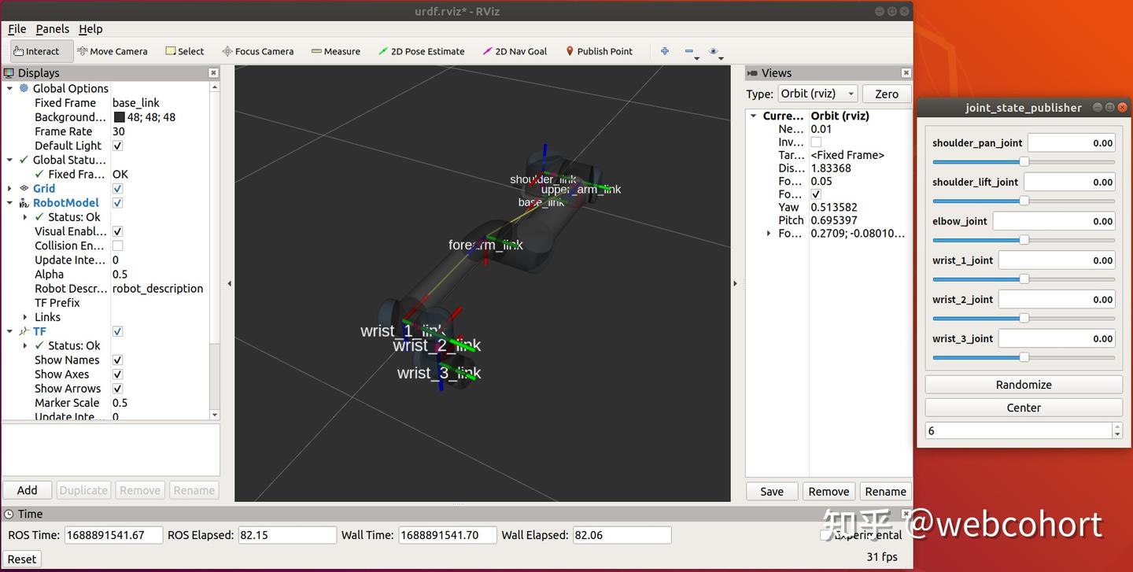Open the File menu

click(x=17, y=29)
